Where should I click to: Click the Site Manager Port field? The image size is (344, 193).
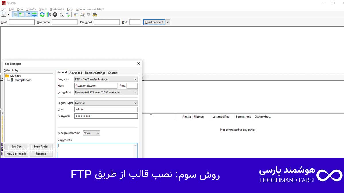[x=132, y=86]
